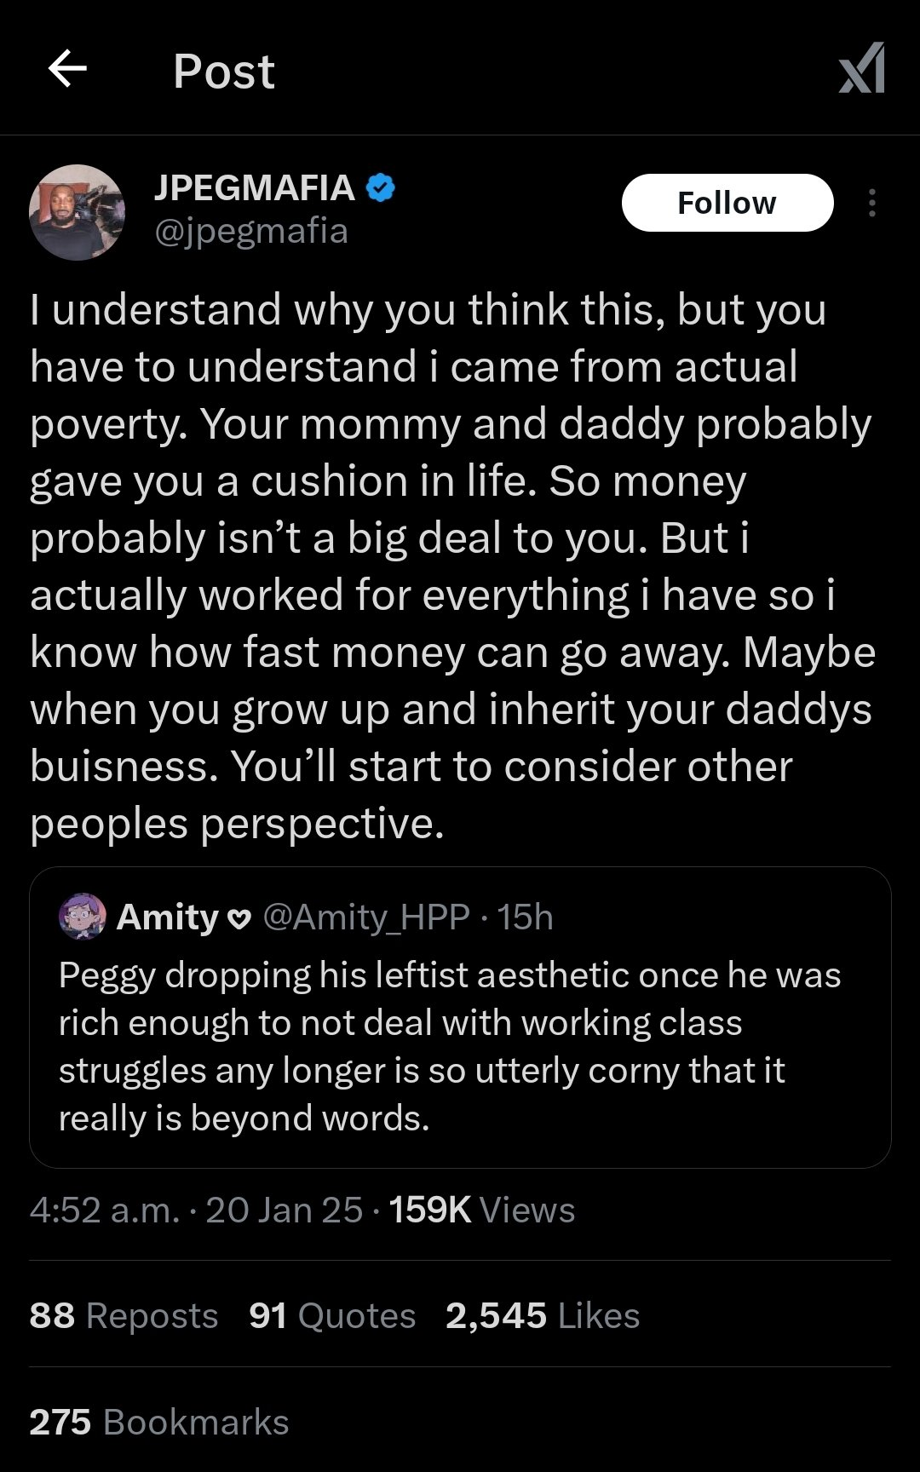920x1472 pixels.
Task: Open the JPEGMAFIA display name link
Action: [x=254, y=188]
